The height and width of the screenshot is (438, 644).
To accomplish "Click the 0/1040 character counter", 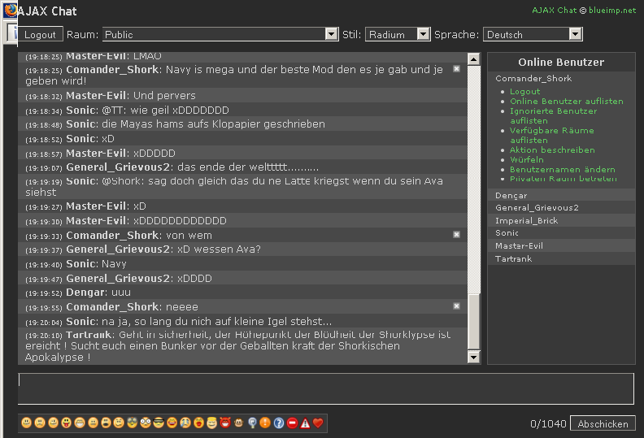I will [x=548, y=423].
